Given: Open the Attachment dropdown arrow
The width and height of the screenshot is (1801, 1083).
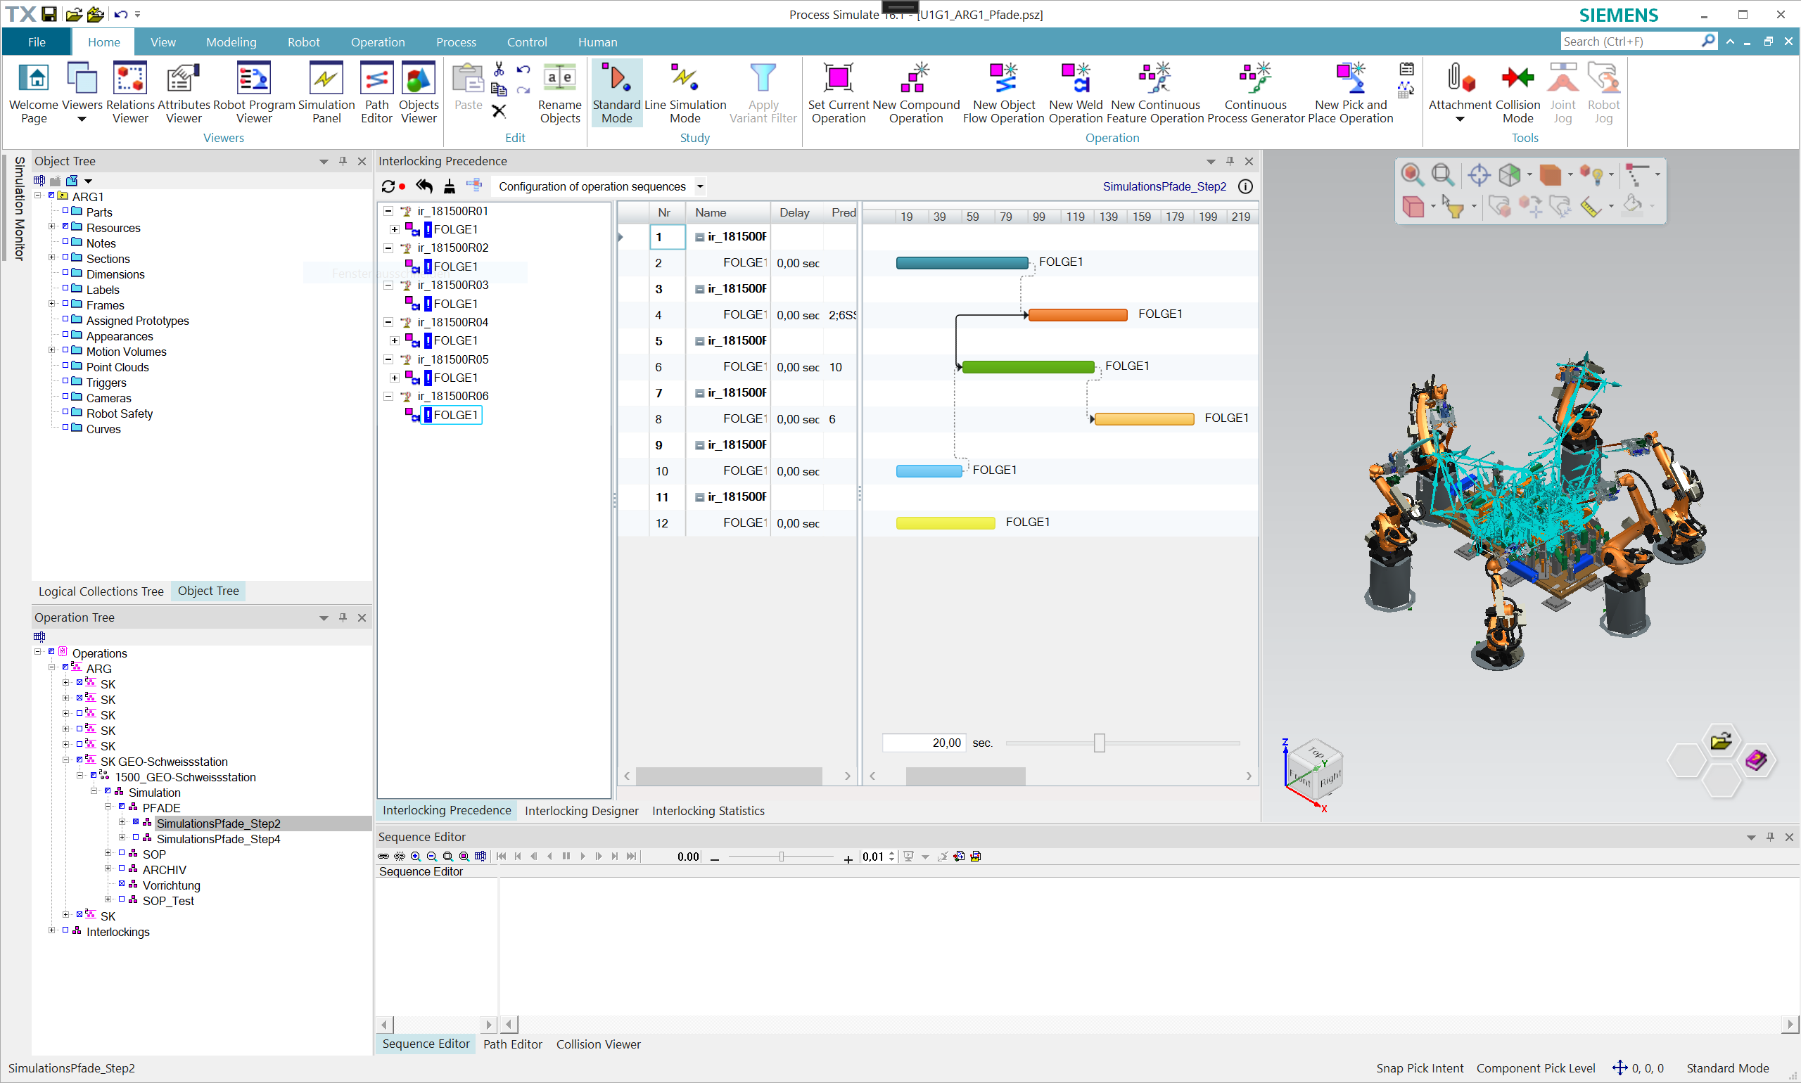Looking at the screenshot, I should coord(1460,120).
